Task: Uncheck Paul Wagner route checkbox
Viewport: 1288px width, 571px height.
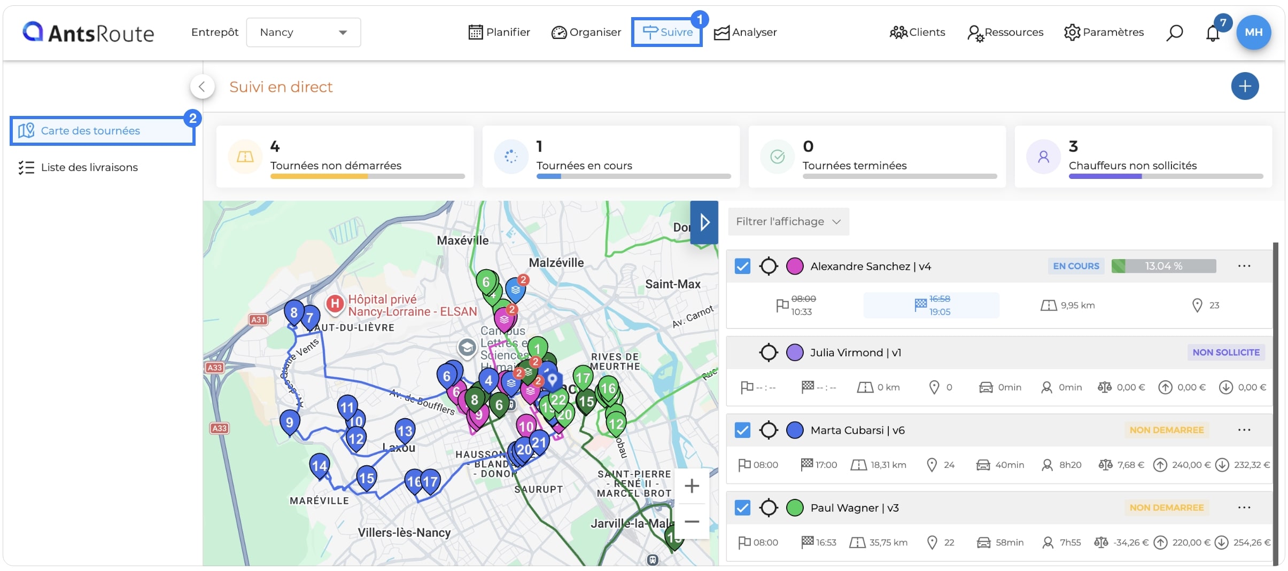Action: pos(742,507)
